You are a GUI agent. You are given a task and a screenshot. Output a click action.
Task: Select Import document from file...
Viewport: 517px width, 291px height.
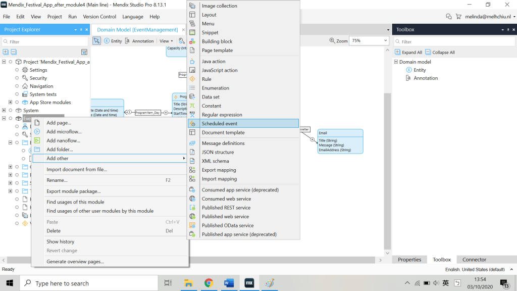tap(110, 169)
